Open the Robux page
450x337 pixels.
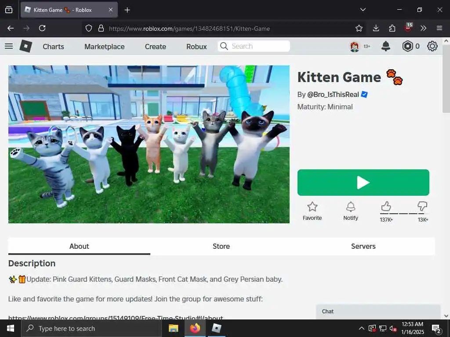tap(196, 47)
